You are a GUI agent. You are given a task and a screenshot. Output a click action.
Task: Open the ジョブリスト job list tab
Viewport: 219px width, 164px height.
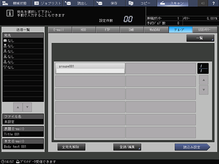47,3
